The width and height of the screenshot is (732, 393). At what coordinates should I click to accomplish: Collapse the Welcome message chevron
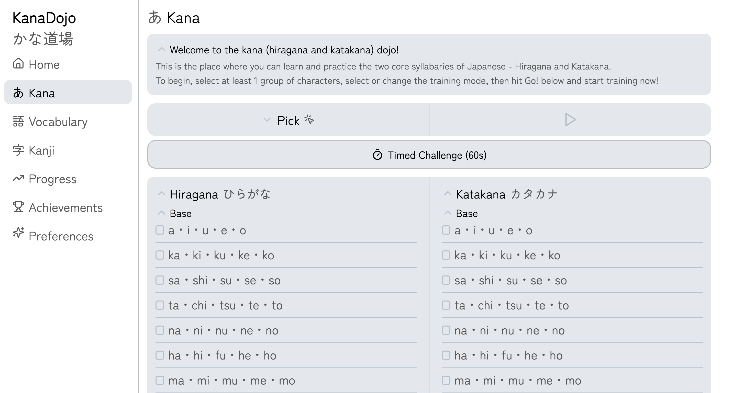click(x=161, y=50)
